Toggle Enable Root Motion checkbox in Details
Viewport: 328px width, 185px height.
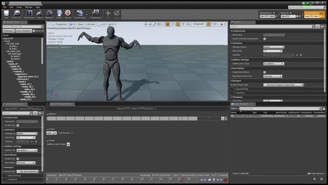click(264, 72)
